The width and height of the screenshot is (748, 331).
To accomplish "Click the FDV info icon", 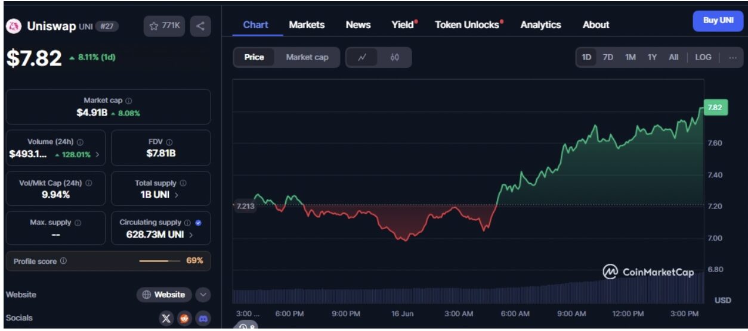I will tap(169, 142).
